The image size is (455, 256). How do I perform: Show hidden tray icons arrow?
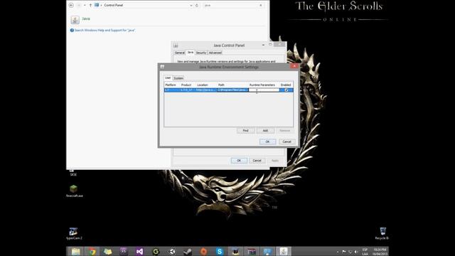click(x=338, y=252)
